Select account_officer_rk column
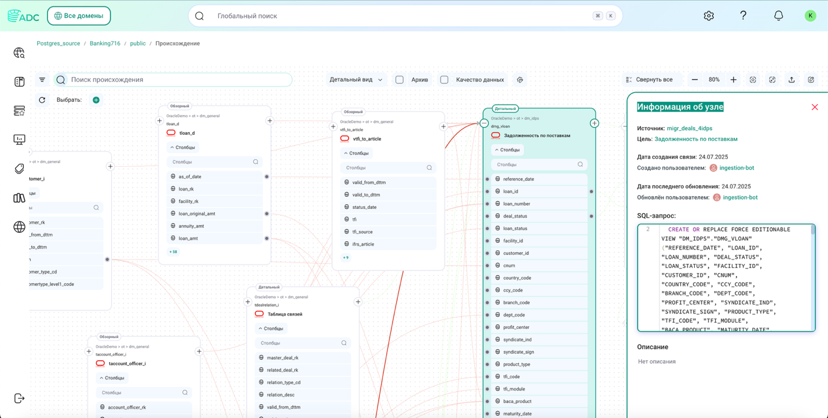 coord(144,407)
